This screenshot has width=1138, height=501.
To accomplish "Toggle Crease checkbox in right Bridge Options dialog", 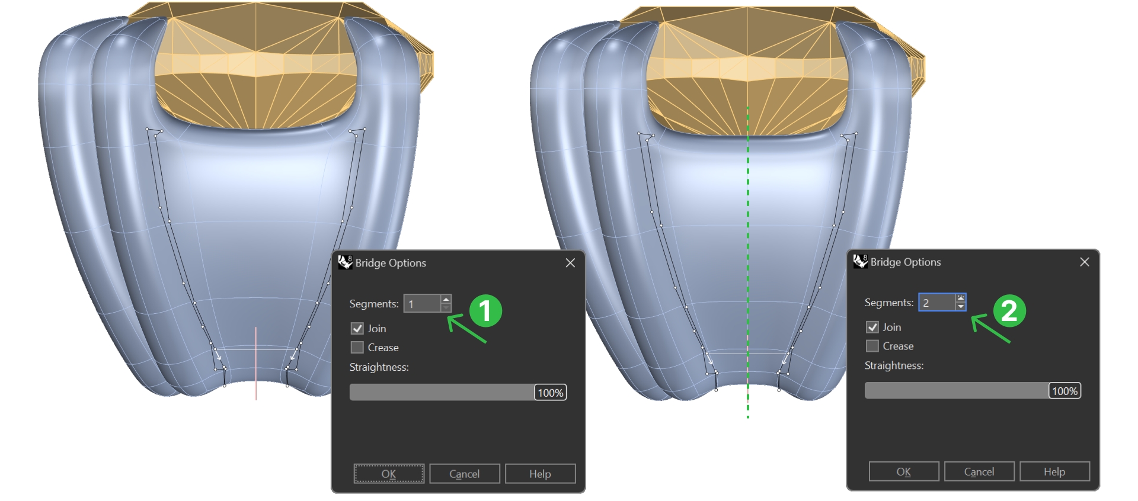I will coord(872,346).
